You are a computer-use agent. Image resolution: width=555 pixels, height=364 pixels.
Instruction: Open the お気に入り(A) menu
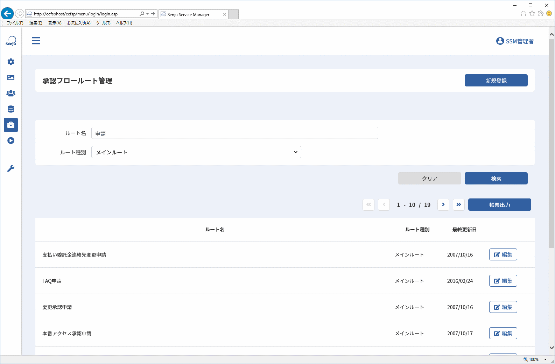(79, 23)
